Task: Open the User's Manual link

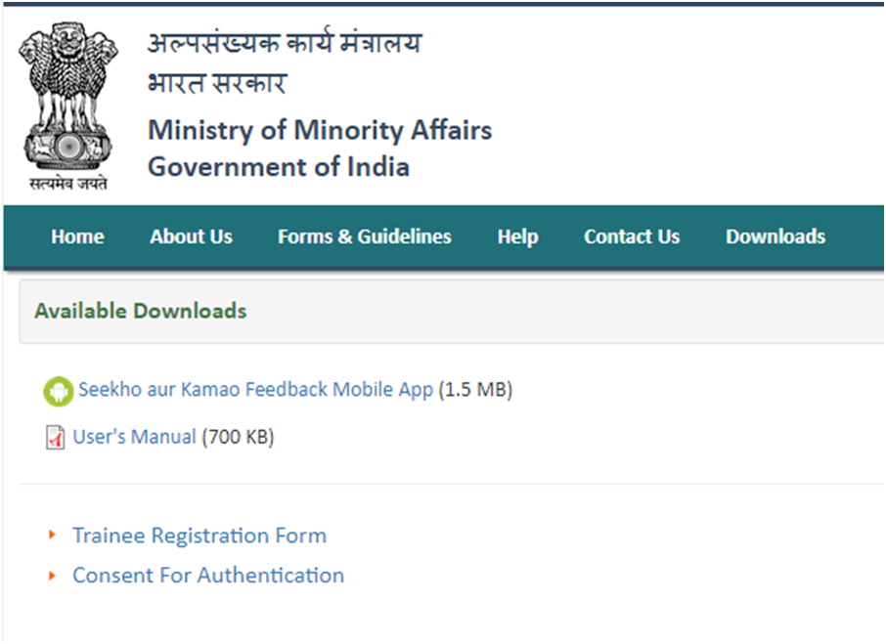Action: click(135, 437)
